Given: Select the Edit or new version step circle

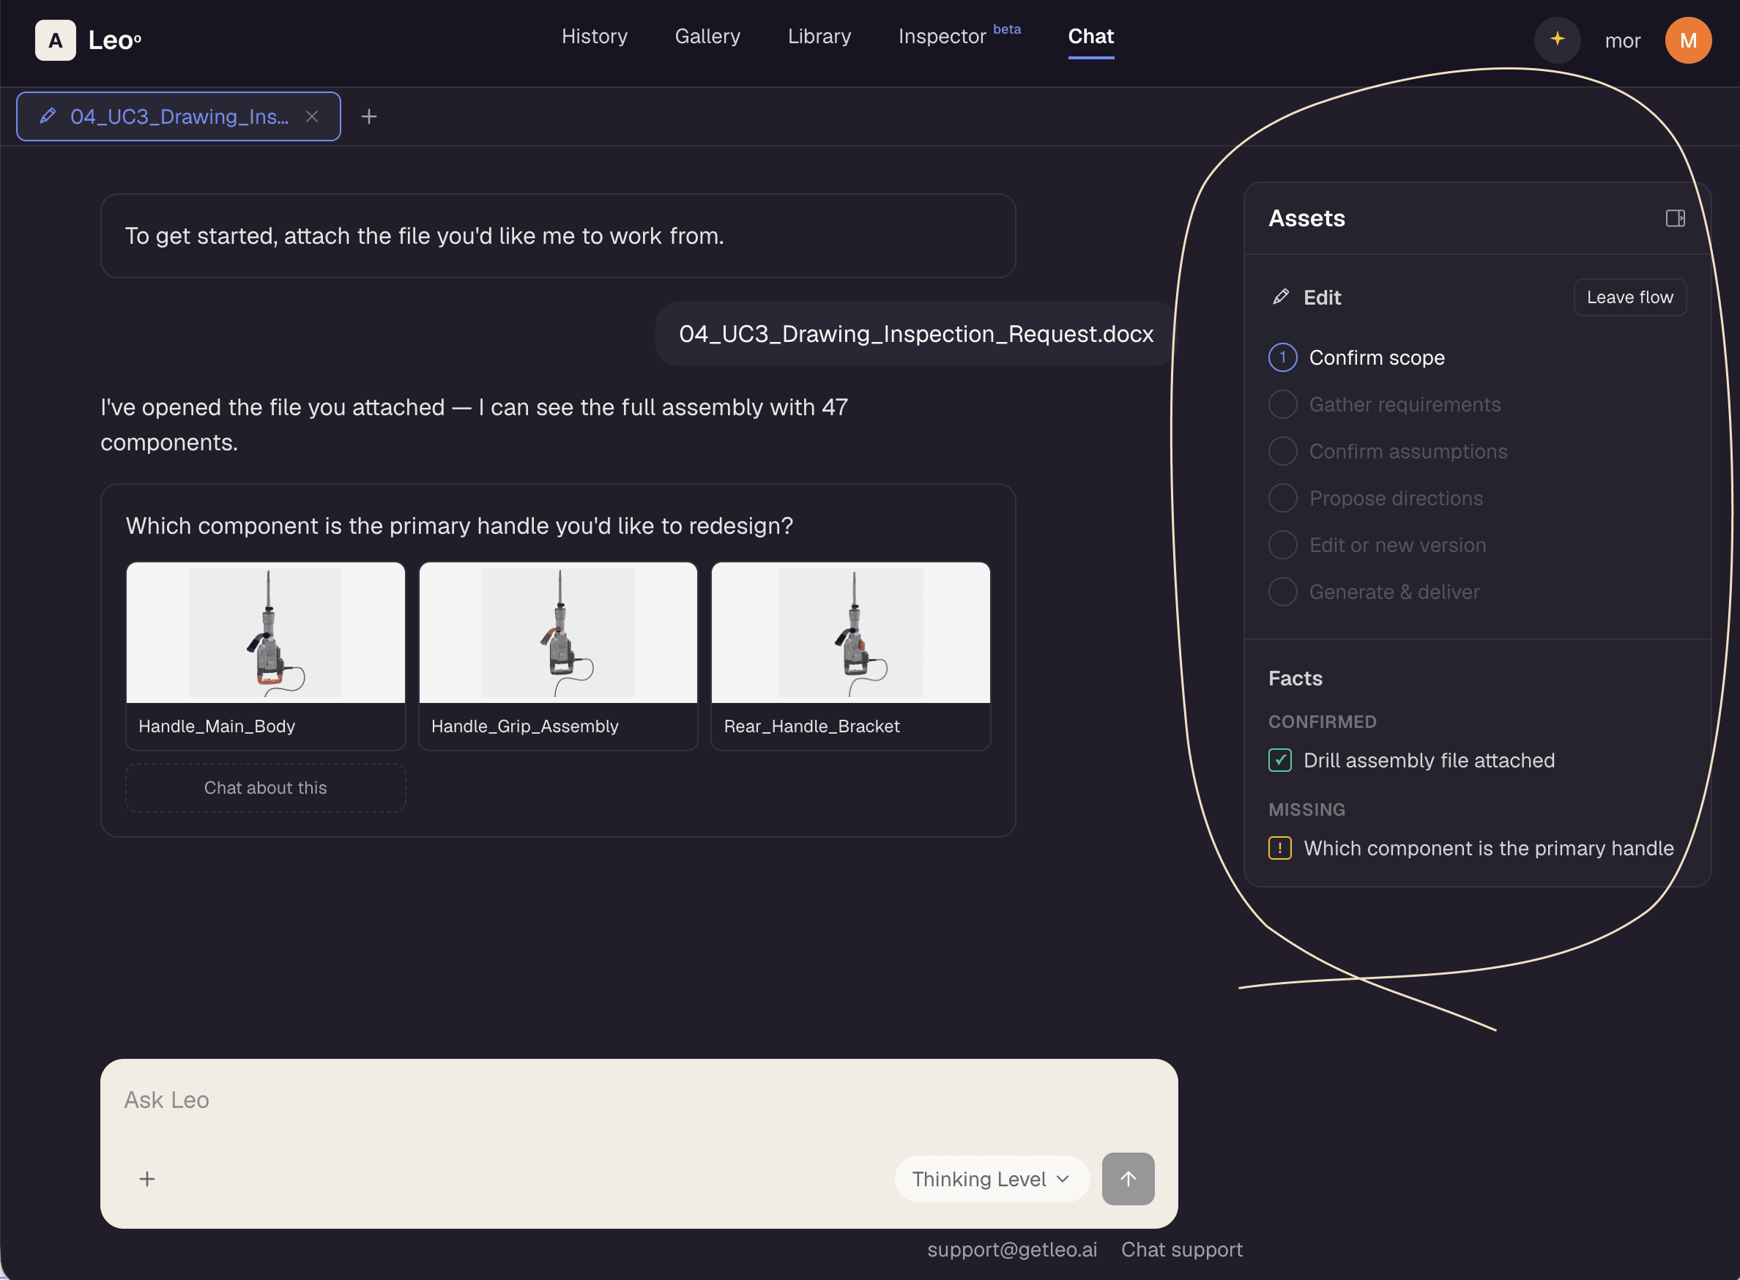Looking at the screenshot, I should point(1282,545).
